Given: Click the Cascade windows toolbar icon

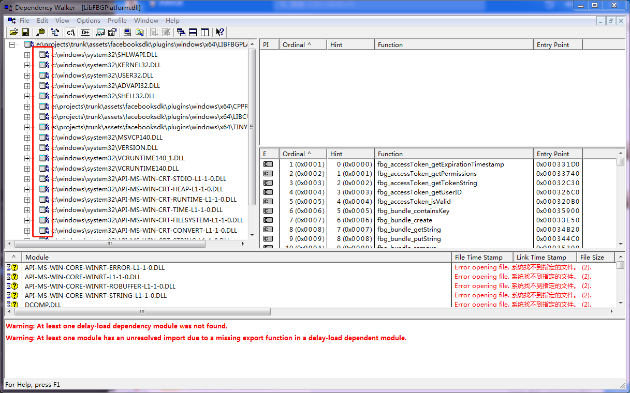Looking at the screenshot, I should point(181,32).
